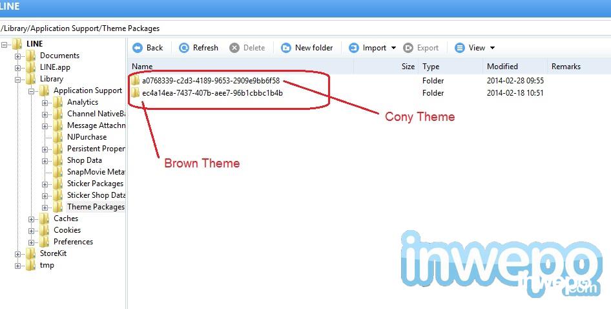Click the Back arrow icon
The image size is (611, 309).
(x=138, y=48)
